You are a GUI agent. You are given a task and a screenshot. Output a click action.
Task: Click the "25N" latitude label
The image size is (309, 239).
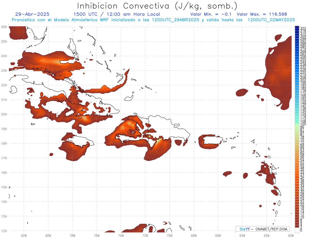4,41
